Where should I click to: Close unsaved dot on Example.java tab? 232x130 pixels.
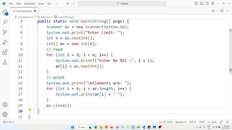click(x=35, y=11)
